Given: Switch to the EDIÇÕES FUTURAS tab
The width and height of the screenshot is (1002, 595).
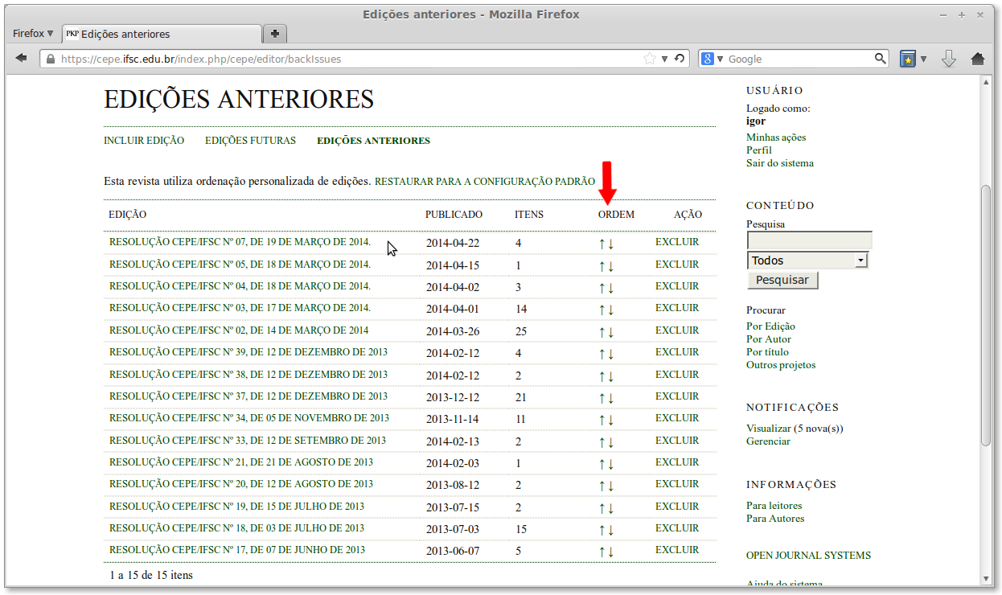Looking at the screenshot, I should point(250,140).
